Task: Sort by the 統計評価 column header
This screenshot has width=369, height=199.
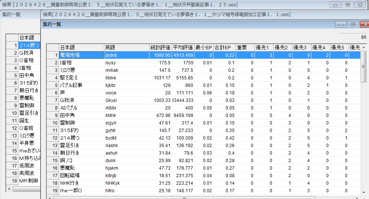Action: [160, 47]
